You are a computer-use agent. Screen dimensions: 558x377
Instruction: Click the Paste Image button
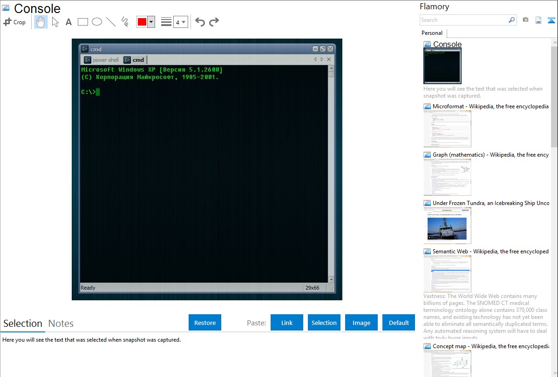point(361,323)
